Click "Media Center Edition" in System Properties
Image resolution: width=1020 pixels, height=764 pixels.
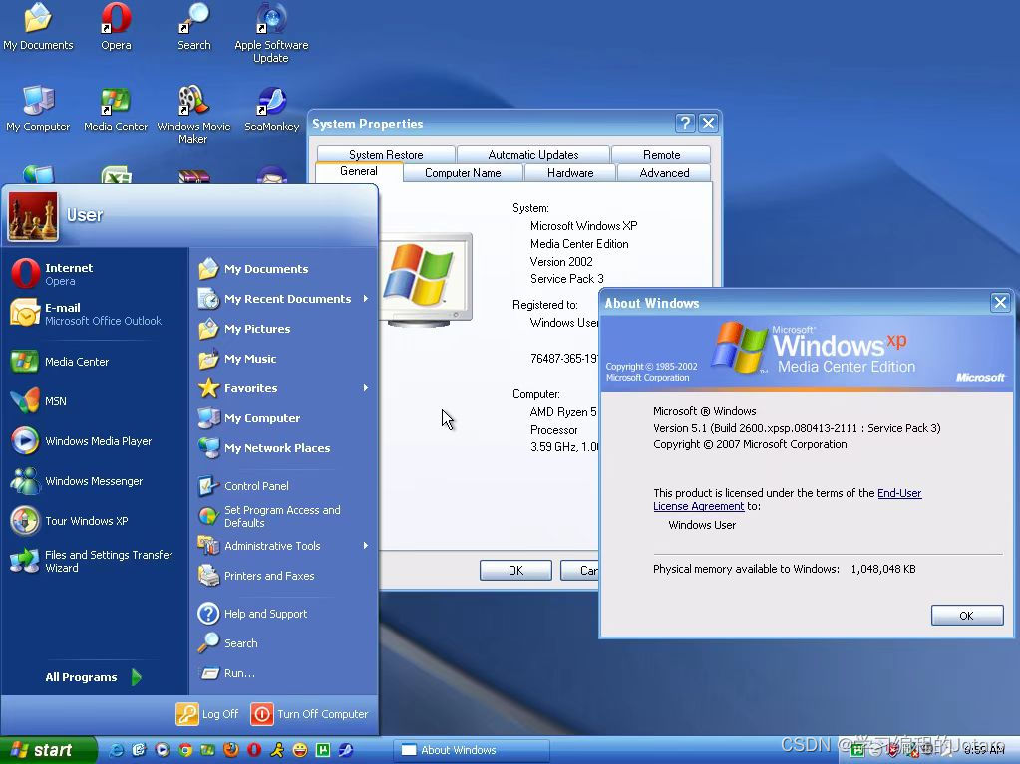pyautogui.click(x=579, y=244)
